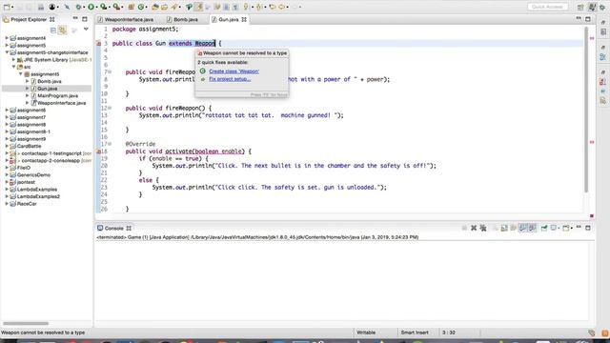Click the Open Type toolbar icon
This screenshot has height=343, width=610.
155,7
